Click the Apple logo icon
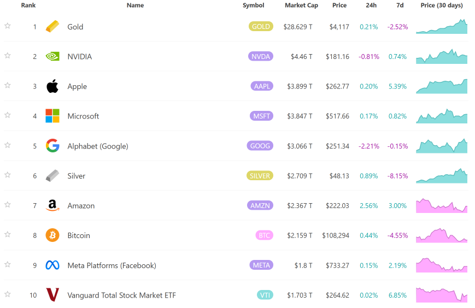Image resolution: width=475 pixels, height=308 pixels. [x=52, y=86]
